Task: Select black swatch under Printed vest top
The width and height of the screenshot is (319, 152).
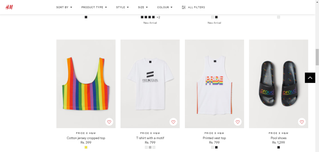Action: tap(216, 147)
